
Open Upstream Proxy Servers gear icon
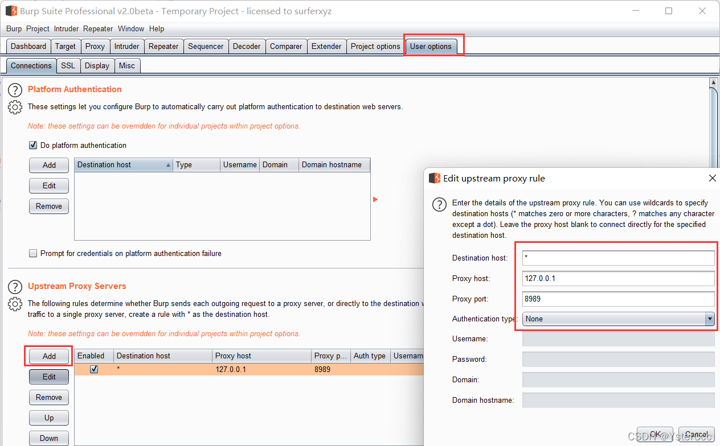pyautogui.click(x=15, y=304)
